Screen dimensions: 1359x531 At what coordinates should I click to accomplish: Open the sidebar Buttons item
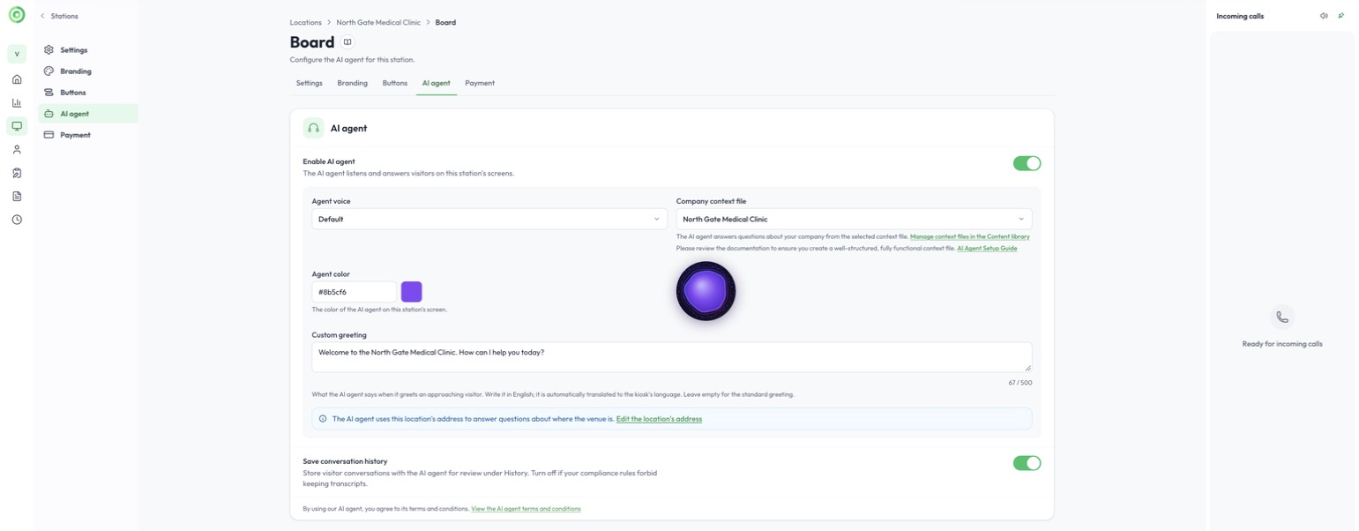[88, 93]
